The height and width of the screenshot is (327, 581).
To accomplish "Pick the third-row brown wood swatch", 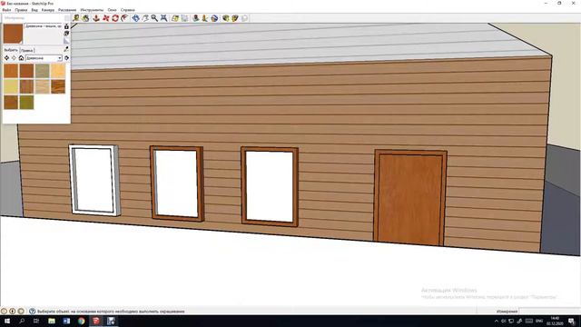I will tap(11, 102).
